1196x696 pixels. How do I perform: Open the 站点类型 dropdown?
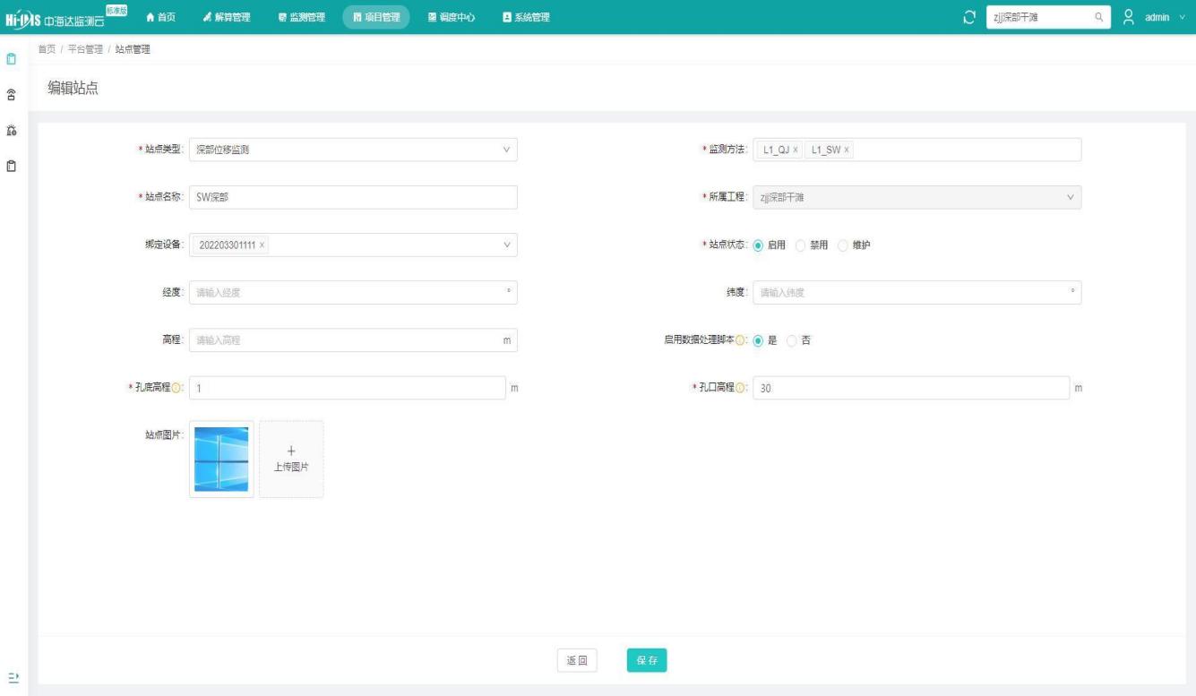[x=353, y=150]
